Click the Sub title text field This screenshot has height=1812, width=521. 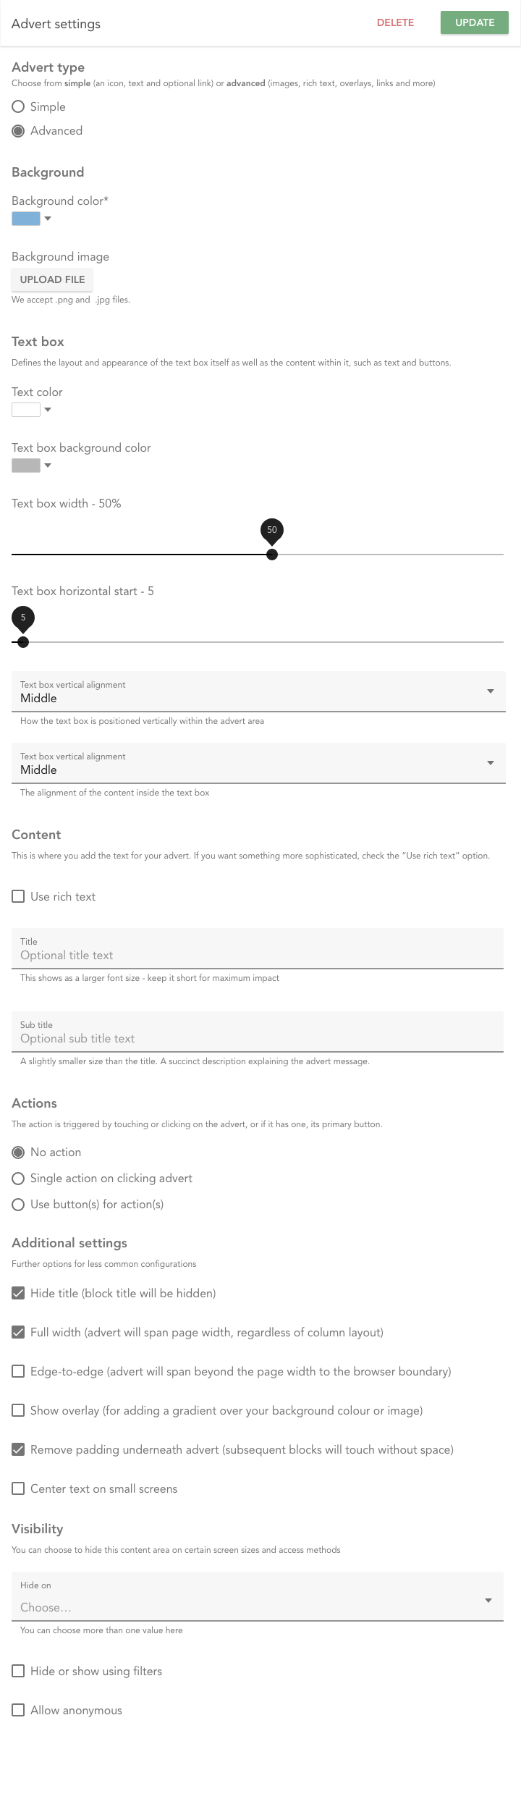(258, 1038)
